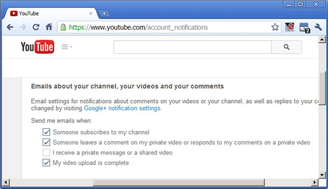Uncheck 'Someone subscribes to my channel'
328x189 pixels.
click(x=46, y=132)
